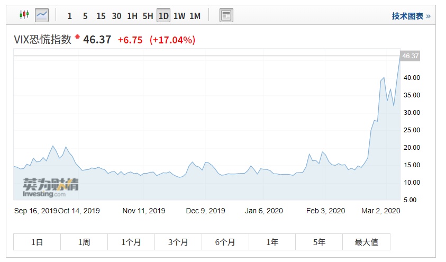Set interval to 15 minutes
Screen dimensions: 446x262
click(x=101, y=16)
